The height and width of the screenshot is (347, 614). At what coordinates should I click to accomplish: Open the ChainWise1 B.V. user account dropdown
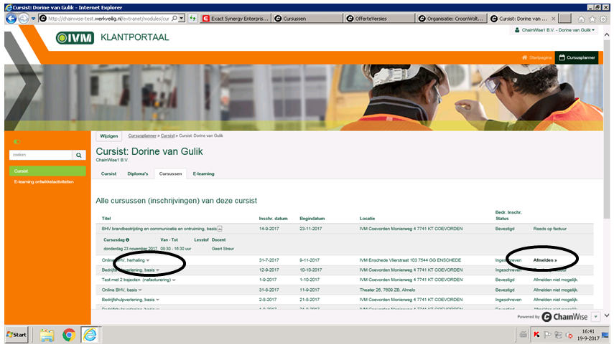554,30
